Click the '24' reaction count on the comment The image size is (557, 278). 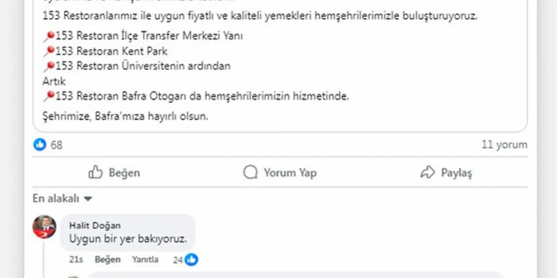[177, 260]
